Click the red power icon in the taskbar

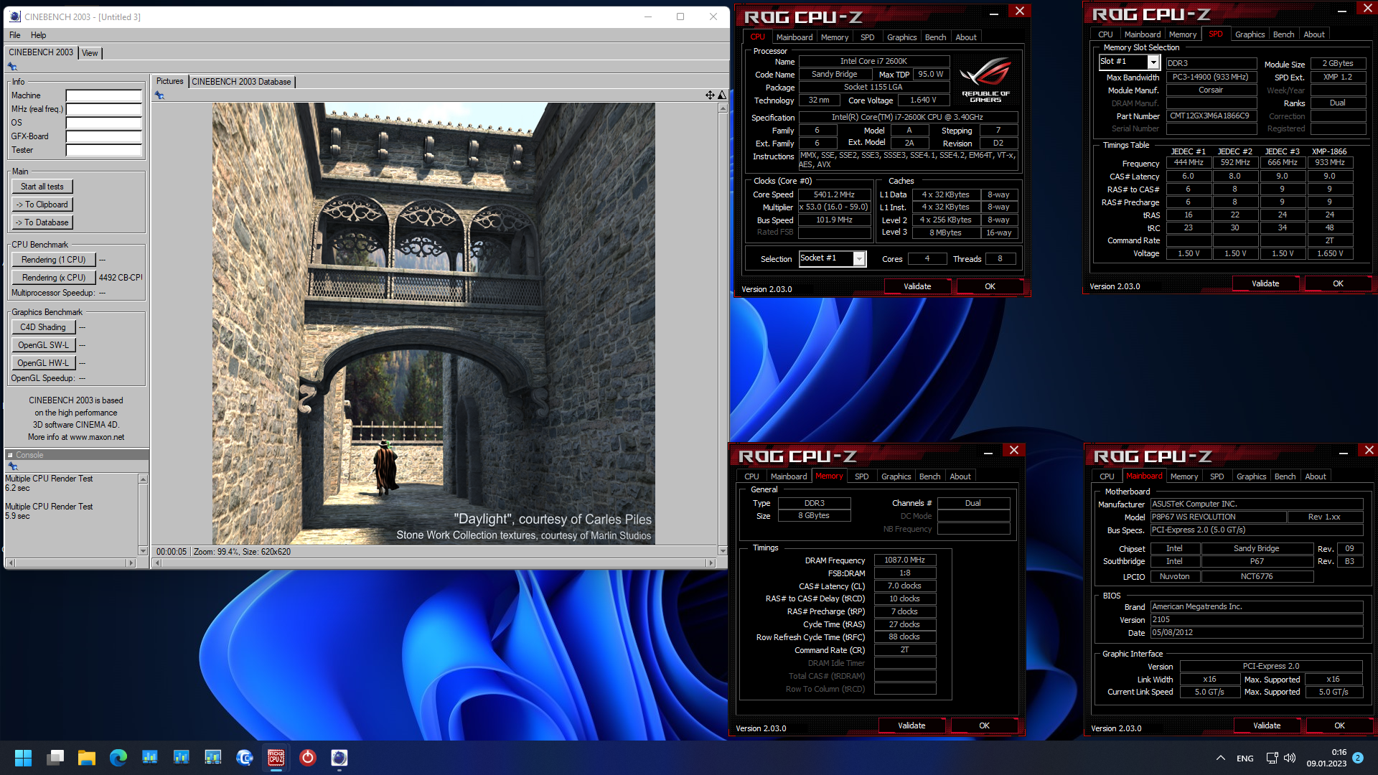coord(308,758)
